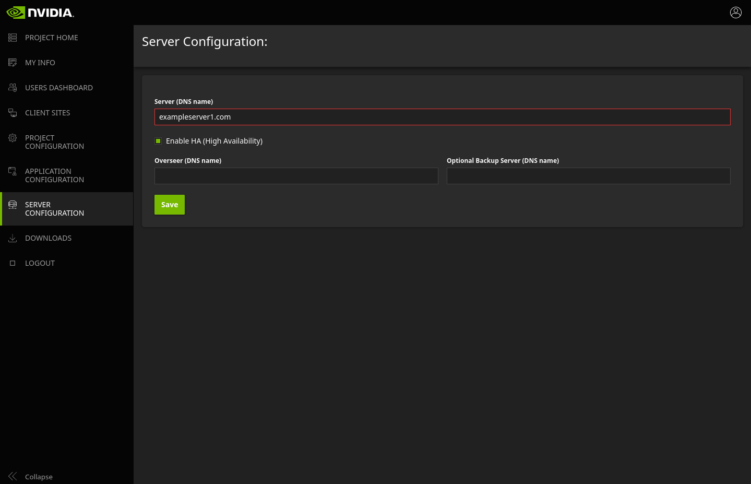The width and height of the screenshot is (751, 484).
Task: Go to PROJECT HOME menu item
Action: click(x=67, y=38)
